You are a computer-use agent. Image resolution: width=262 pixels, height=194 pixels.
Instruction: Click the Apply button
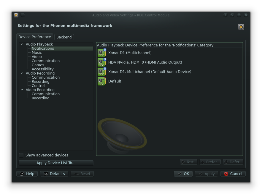point(207,174)
